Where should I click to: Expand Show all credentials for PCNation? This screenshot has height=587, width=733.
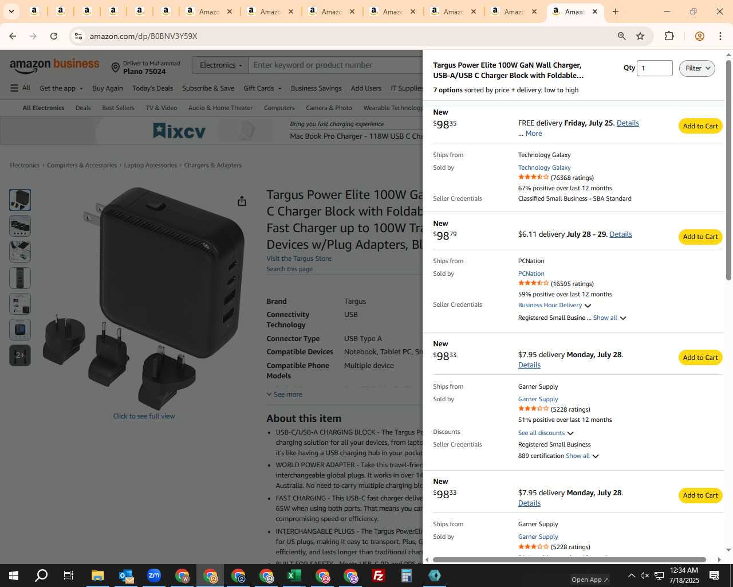[x=610, y=318]
